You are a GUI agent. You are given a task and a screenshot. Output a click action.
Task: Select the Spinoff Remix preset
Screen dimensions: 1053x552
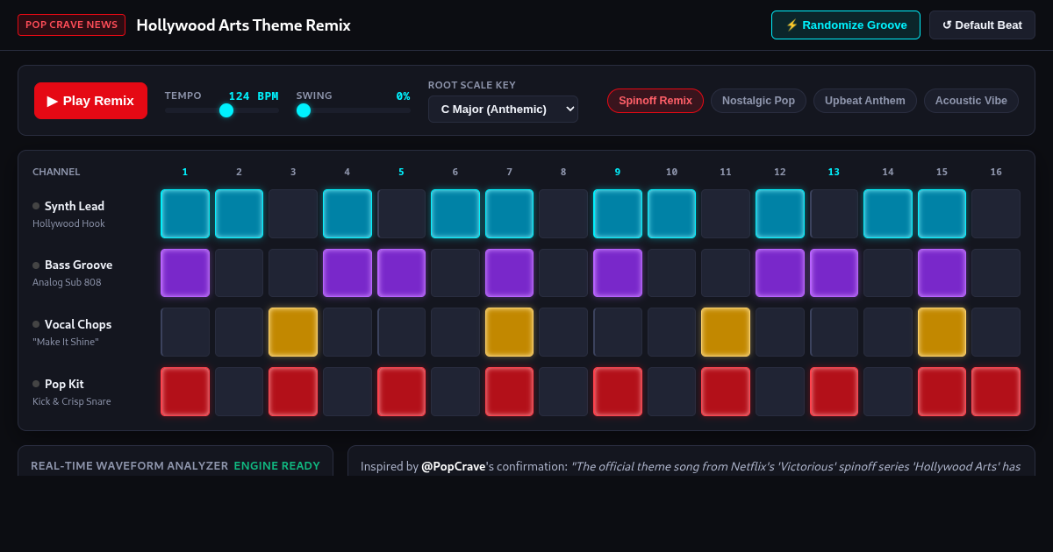655,101
